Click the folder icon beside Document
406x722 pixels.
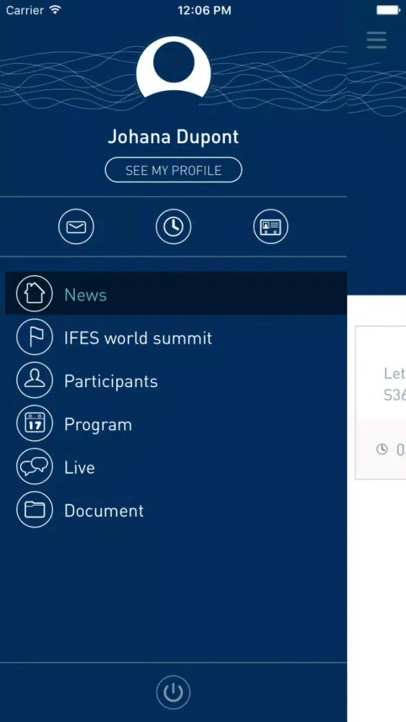point(35,510)
